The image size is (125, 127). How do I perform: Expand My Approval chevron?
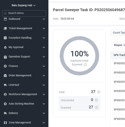(x=44, y=47)
